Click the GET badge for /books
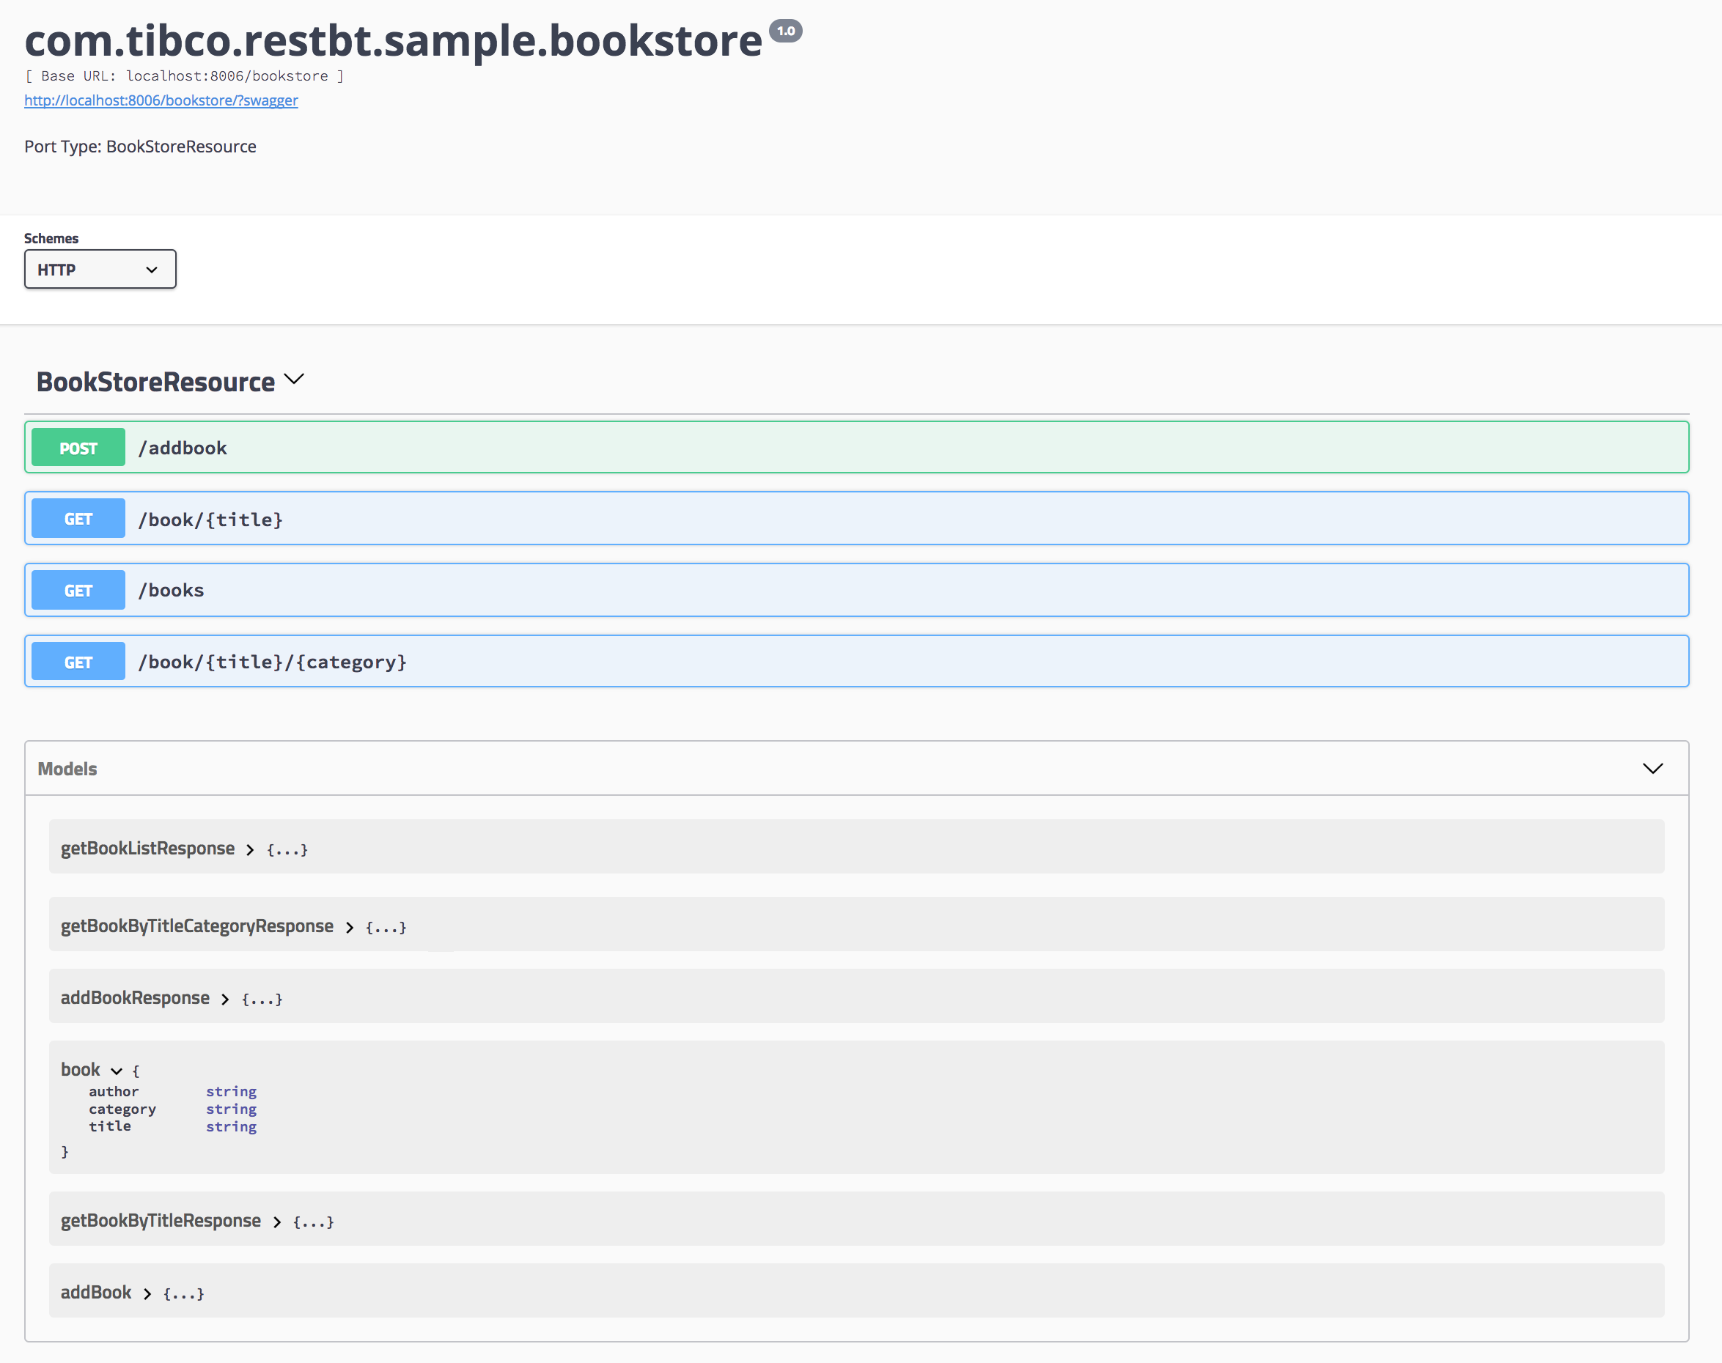Viewport: 1722px width, 1363px height. 78,591
